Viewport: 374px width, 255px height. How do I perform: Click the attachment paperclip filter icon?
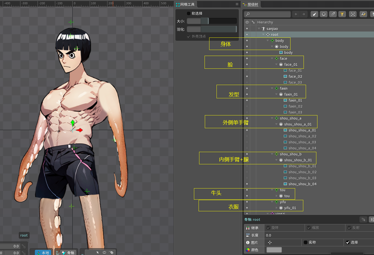click(x=333, y=14)
